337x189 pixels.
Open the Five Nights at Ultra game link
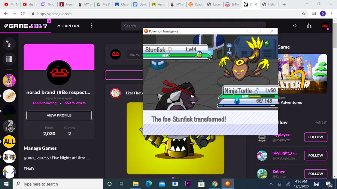coord(56,158)
